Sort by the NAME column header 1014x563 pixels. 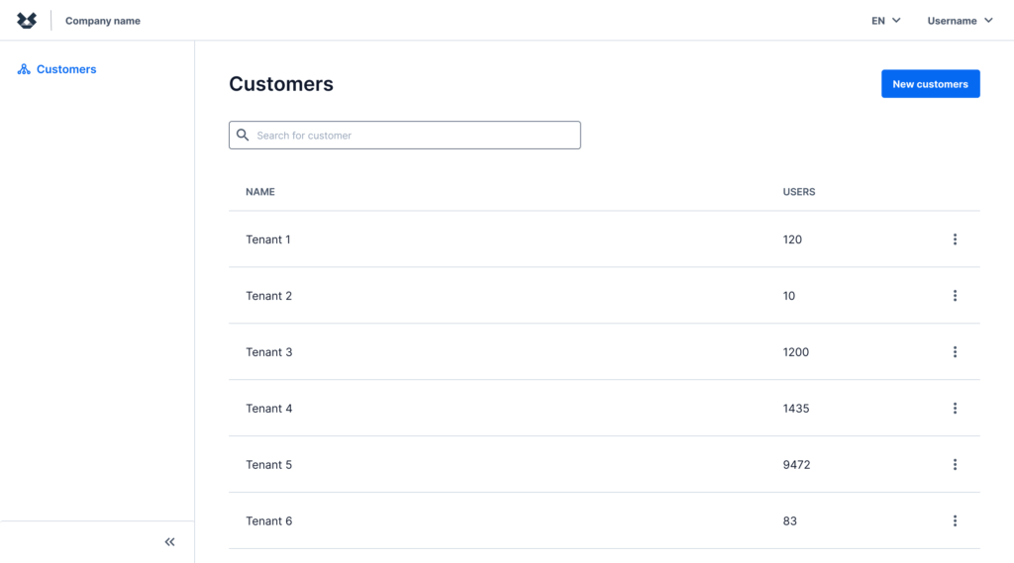pyautogui.click(x=260, y=192)
